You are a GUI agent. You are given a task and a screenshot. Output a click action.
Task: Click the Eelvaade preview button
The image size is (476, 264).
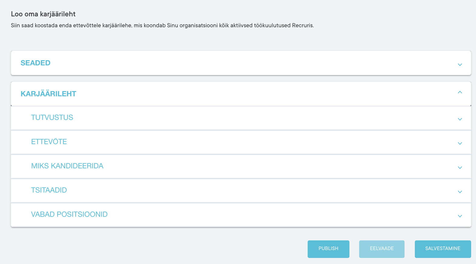click(382, 249)
